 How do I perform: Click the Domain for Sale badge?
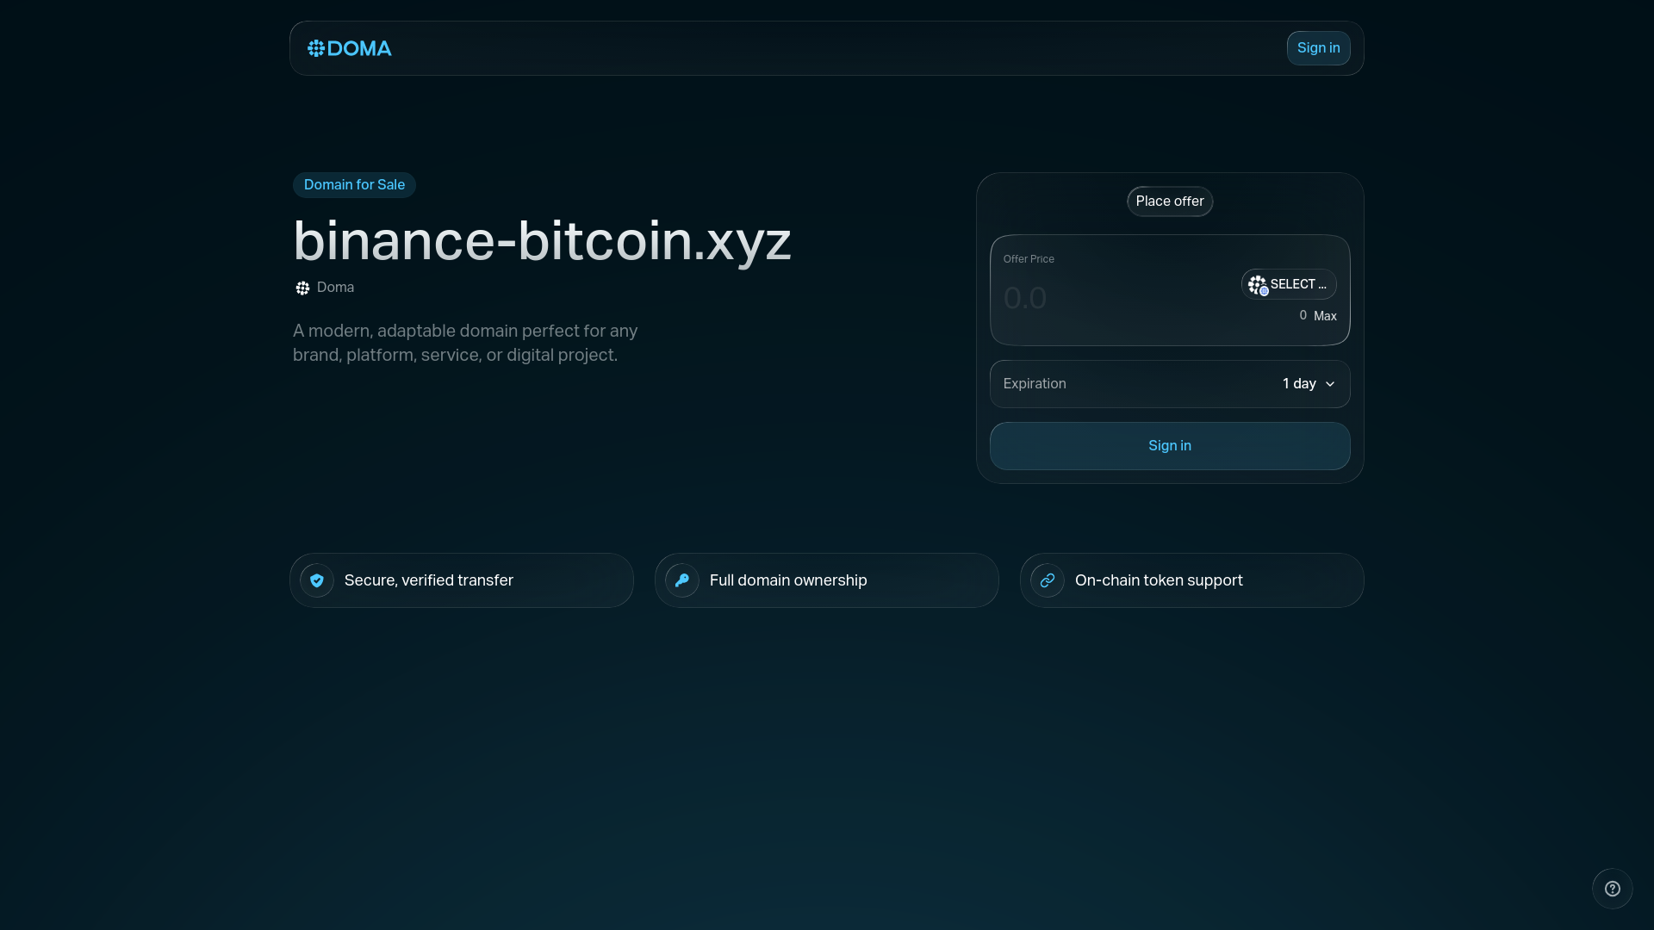(354, 185)
